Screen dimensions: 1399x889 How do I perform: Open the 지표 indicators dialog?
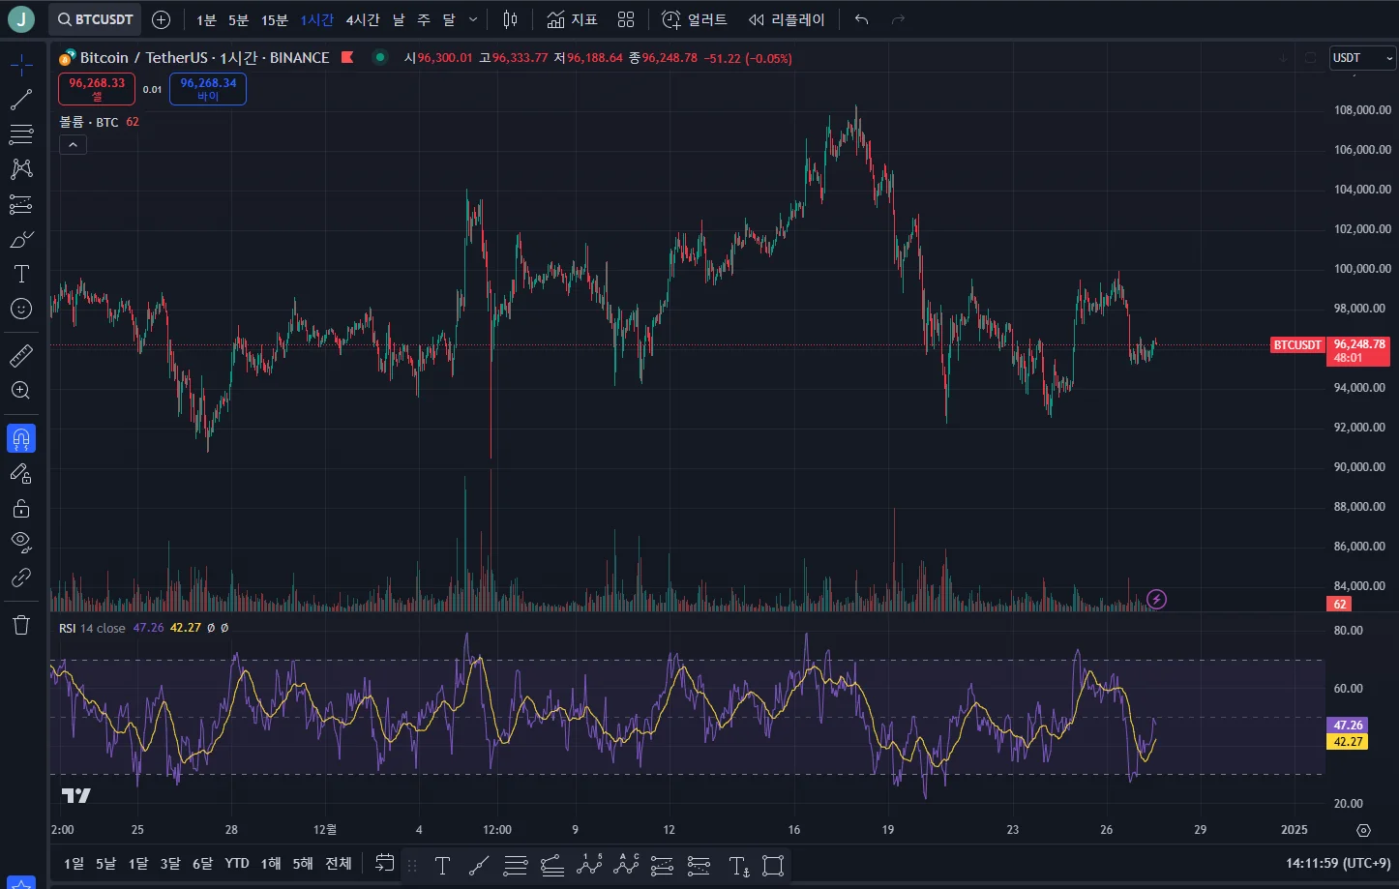573,19
